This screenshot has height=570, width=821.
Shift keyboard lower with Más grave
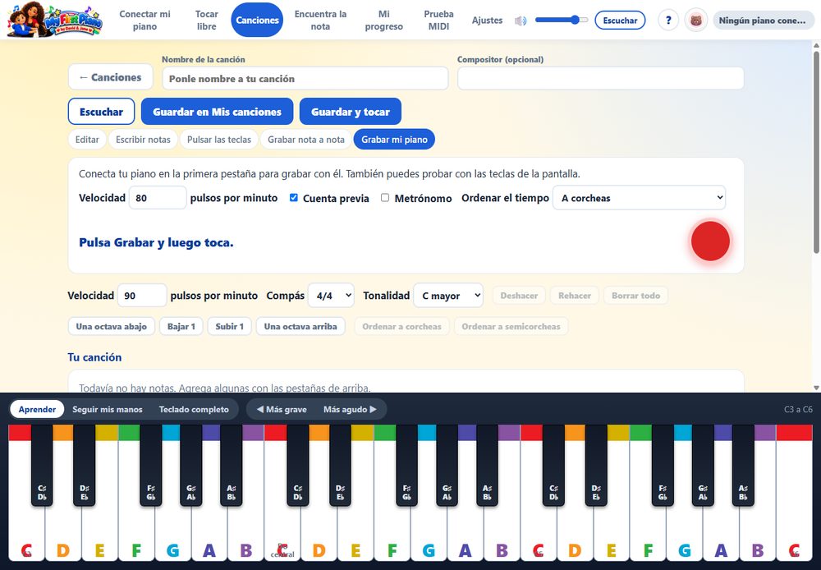[x=282, y=409]
